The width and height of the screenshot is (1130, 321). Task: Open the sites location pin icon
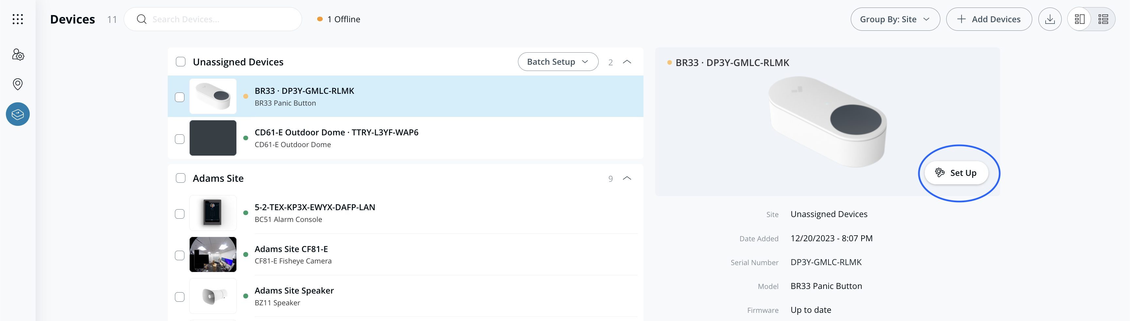click(18, 84)
